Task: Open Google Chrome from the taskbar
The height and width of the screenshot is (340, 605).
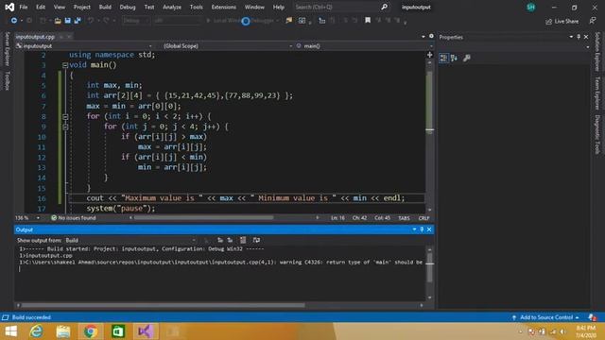Action: (x=91, y=331)
